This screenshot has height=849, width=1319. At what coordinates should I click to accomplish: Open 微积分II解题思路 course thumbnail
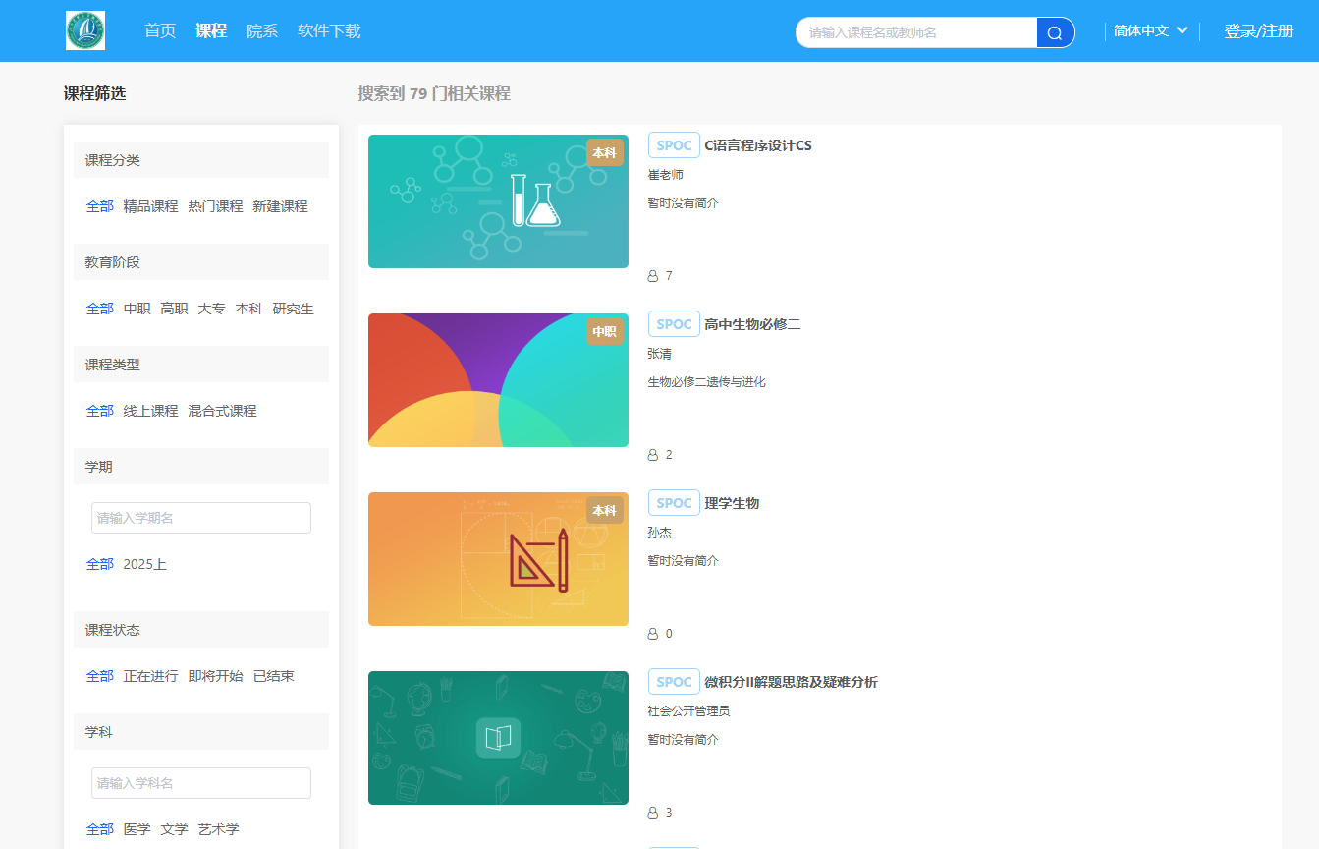click(498, 738)
